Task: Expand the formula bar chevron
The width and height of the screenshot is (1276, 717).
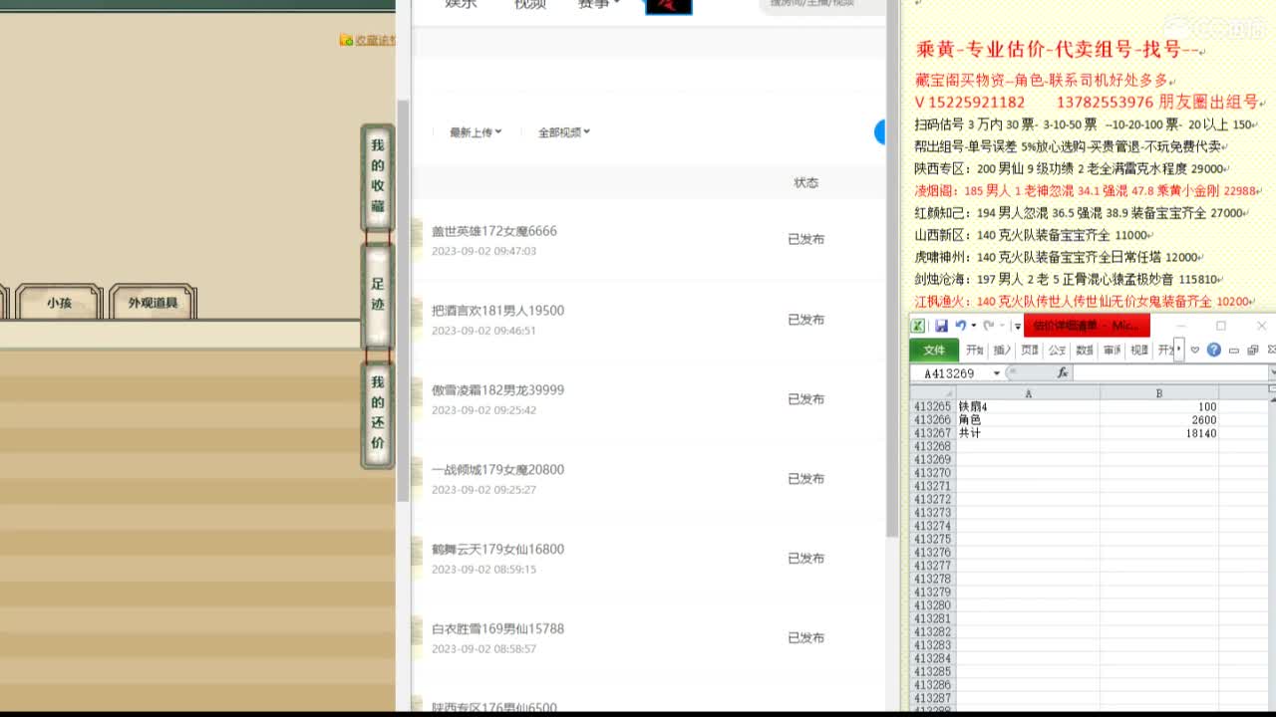Action: pyautogui.click(x=1272, y=372)
